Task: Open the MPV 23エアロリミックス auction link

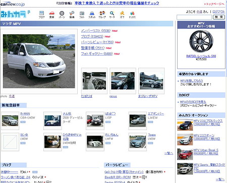Action: [x=208, y=120]
